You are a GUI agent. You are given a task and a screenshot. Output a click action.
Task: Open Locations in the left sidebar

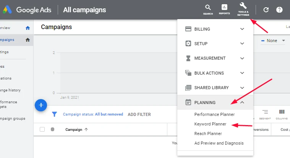point(6,78)
